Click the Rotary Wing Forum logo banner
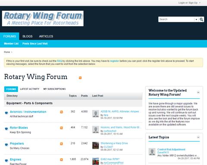207x165 pixels. [43, 18]
